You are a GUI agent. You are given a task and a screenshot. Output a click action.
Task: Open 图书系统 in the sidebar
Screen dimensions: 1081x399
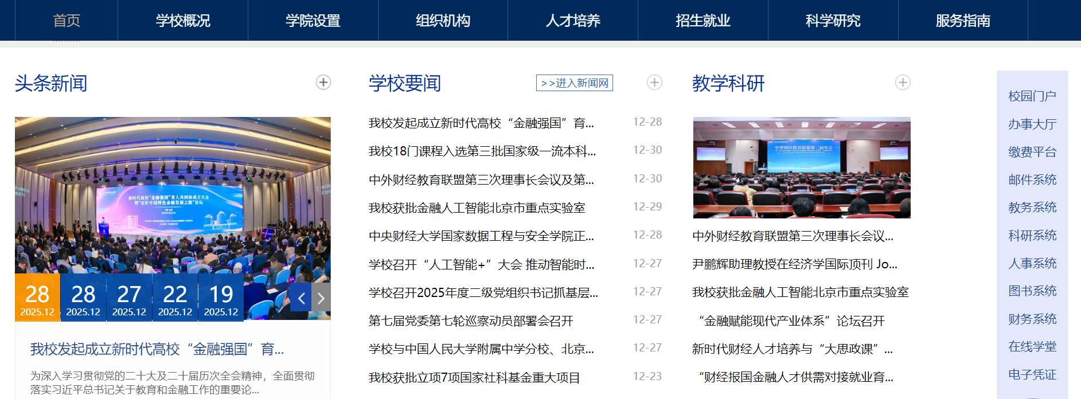coord(1032,291)
